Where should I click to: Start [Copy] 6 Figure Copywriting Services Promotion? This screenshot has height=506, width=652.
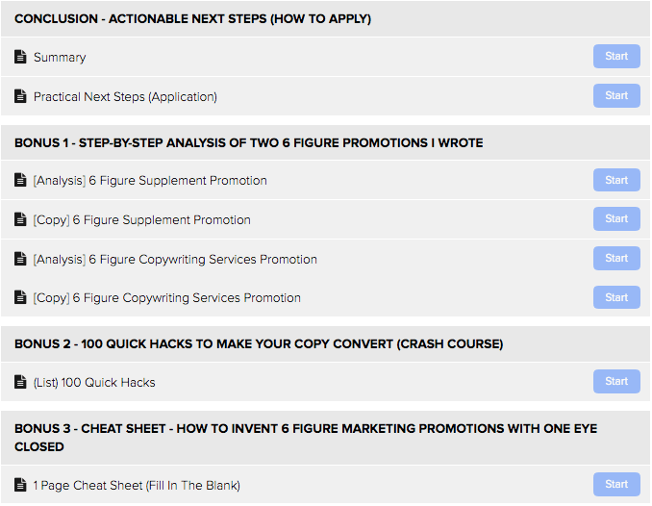point(616,297)
